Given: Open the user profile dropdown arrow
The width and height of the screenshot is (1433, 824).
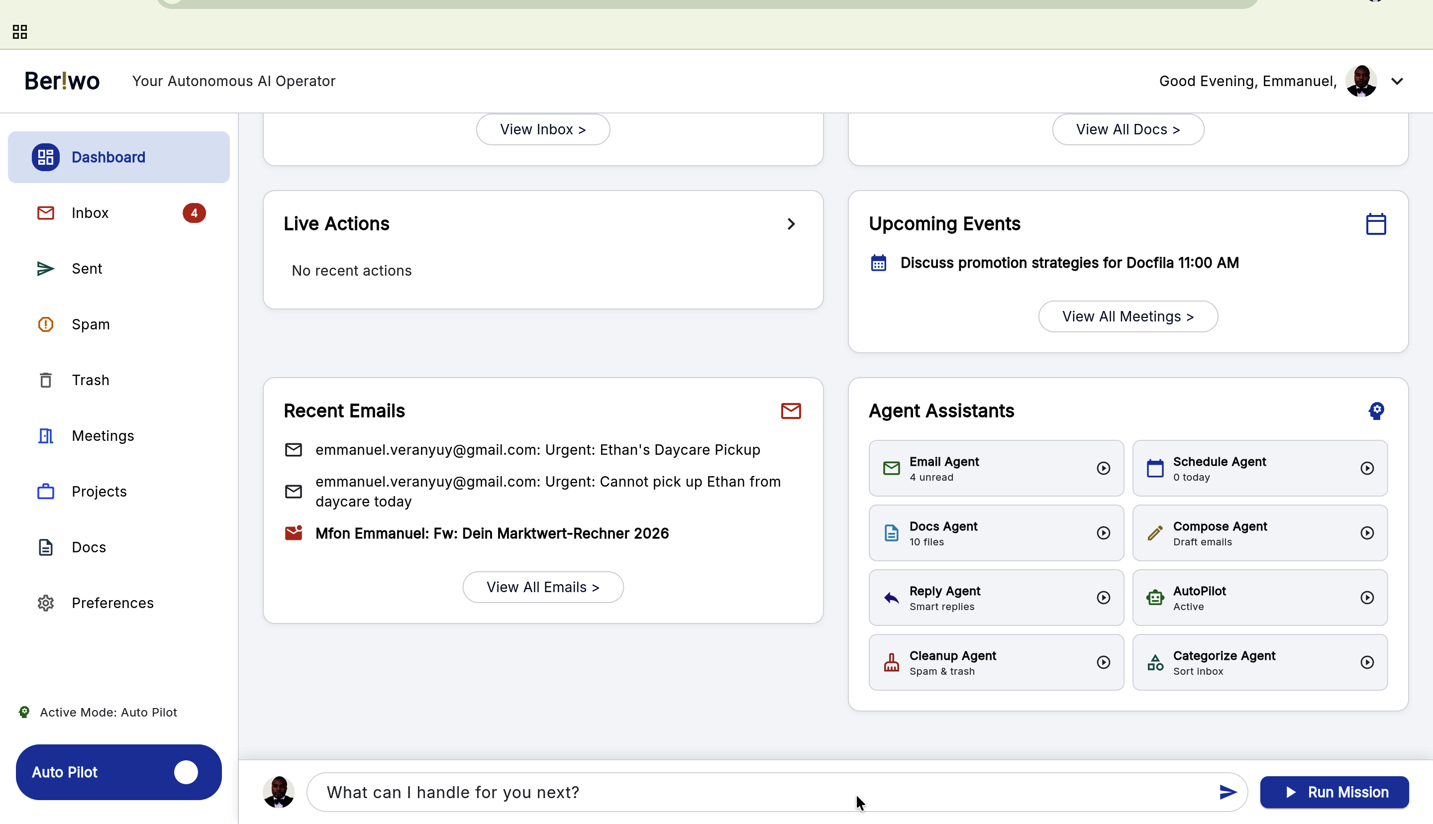Looking at the screenshot, I should 1397,82.
